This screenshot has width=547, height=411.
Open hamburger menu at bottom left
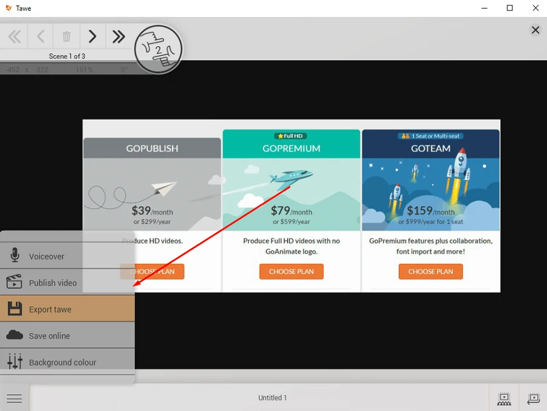(15, 398)
